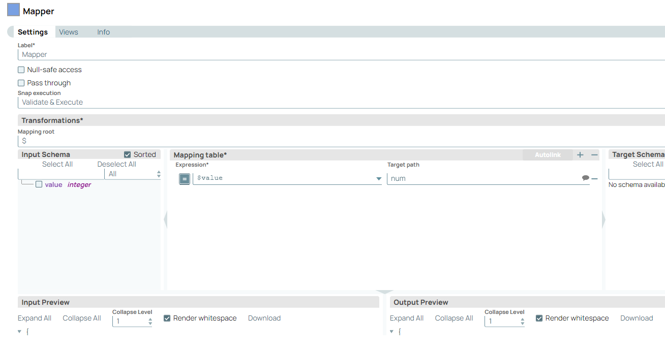Click the Target path num field
The width and height of the screenshot is (665, 349).
point(483,178)
